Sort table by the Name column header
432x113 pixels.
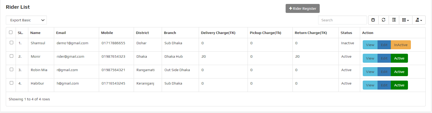tap(35, 33)
